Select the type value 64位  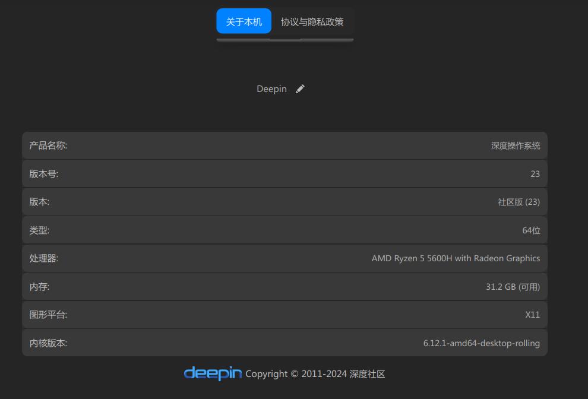(x=532, y=230)
